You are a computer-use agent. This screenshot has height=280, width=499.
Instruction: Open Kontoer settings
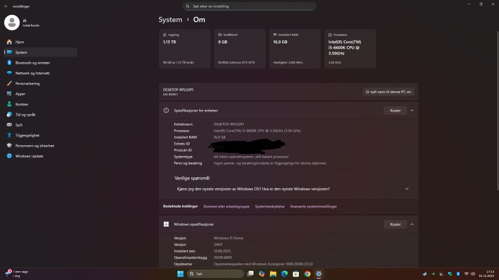coord(41,104)
